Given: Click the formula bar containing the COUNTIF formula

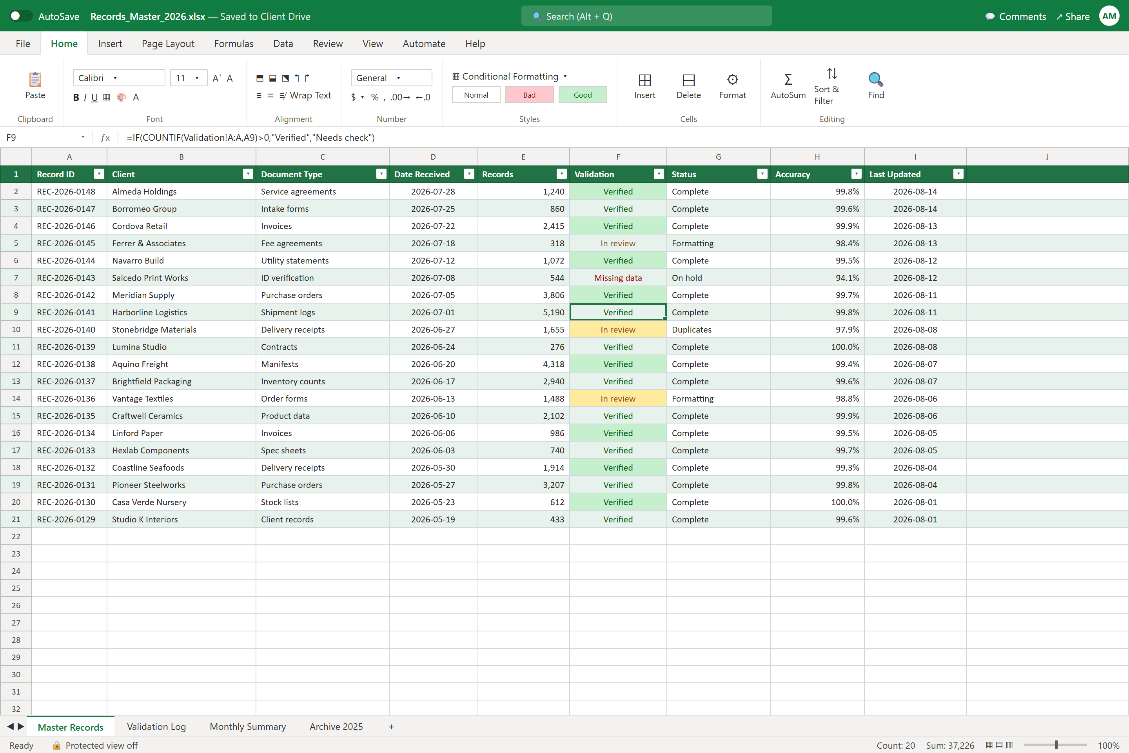Looking at the screenshot, I should coord(624,137).
